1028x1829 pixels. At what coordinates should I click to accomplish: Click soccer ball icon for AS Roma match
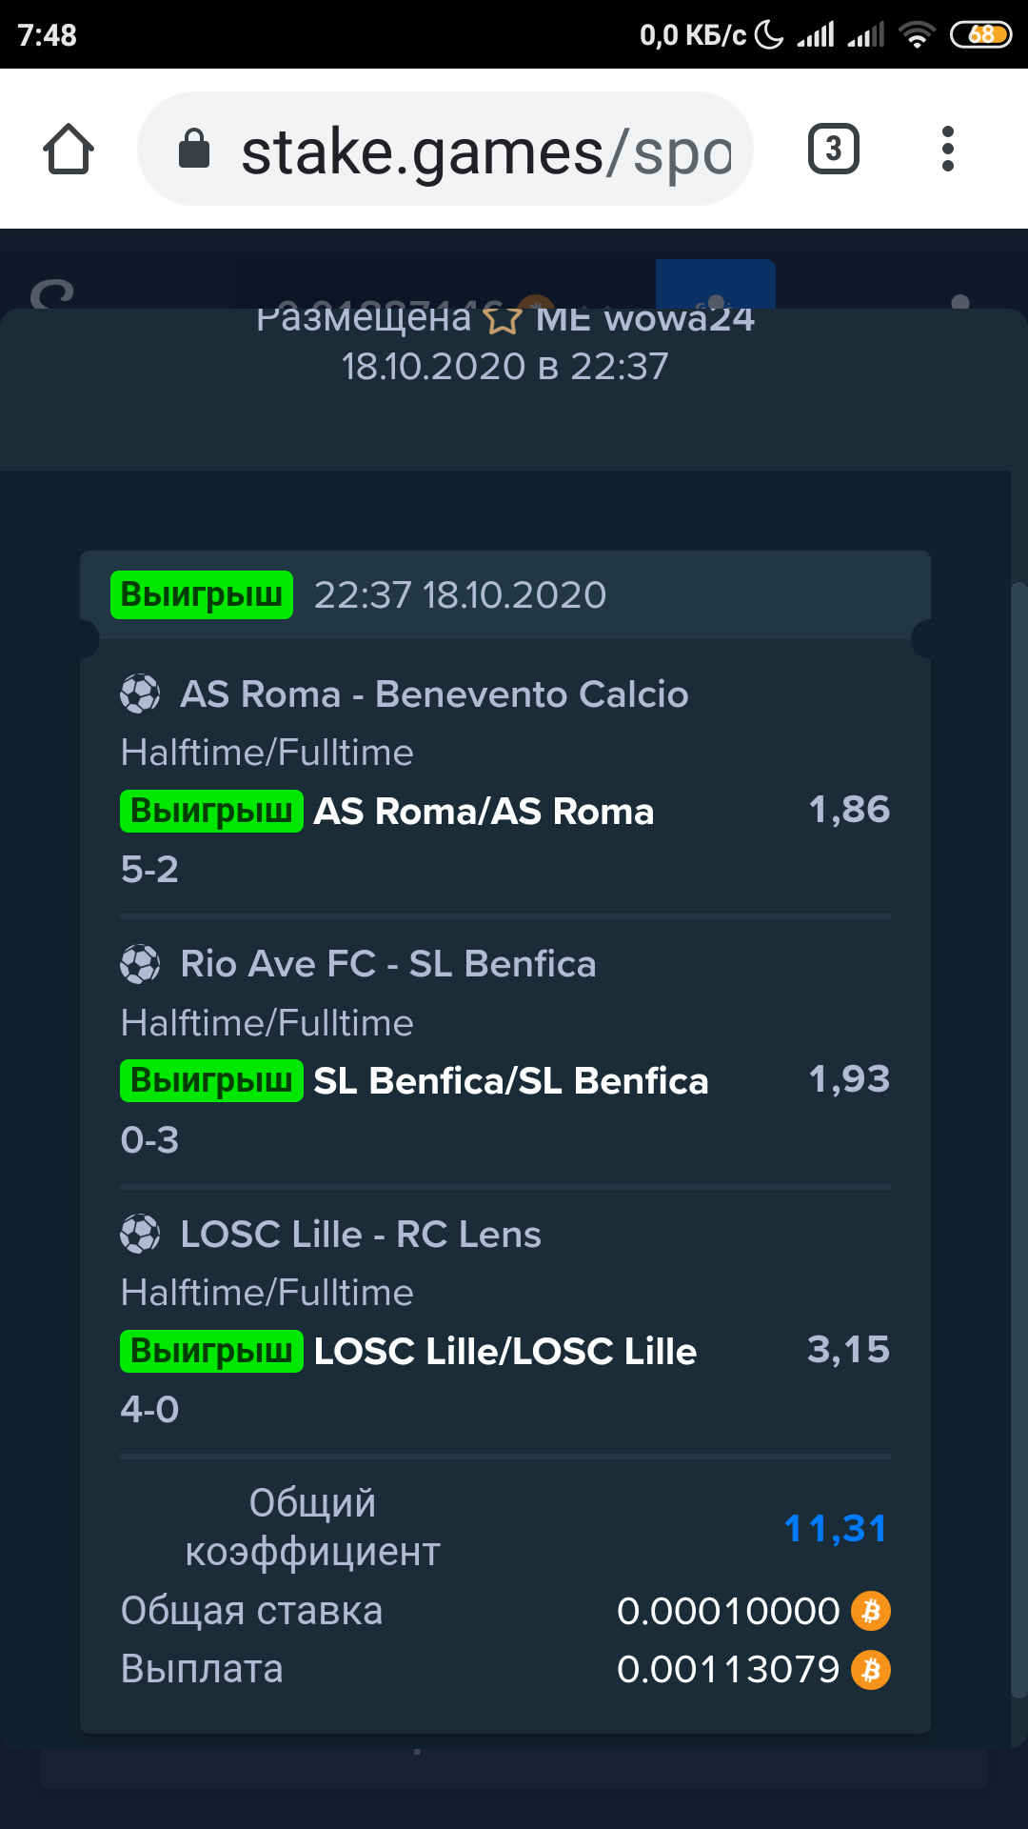point(140,693)
